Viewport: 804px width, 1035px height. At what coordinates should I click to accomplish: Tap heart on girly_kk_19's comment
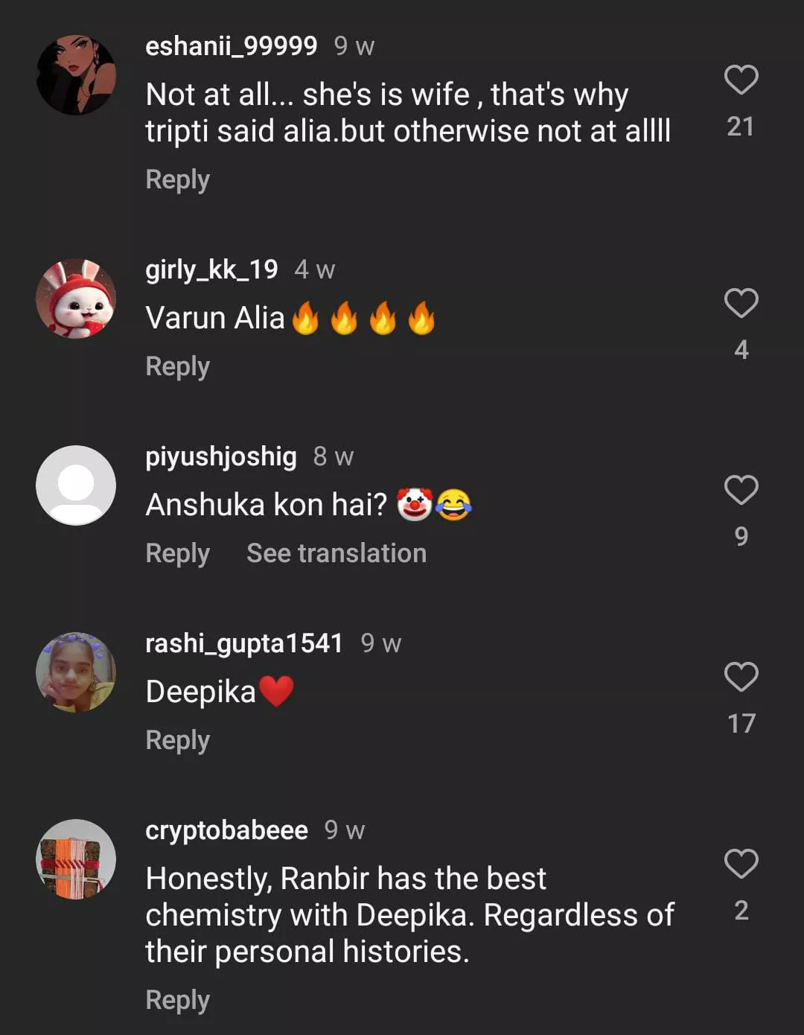coord(741,303)
